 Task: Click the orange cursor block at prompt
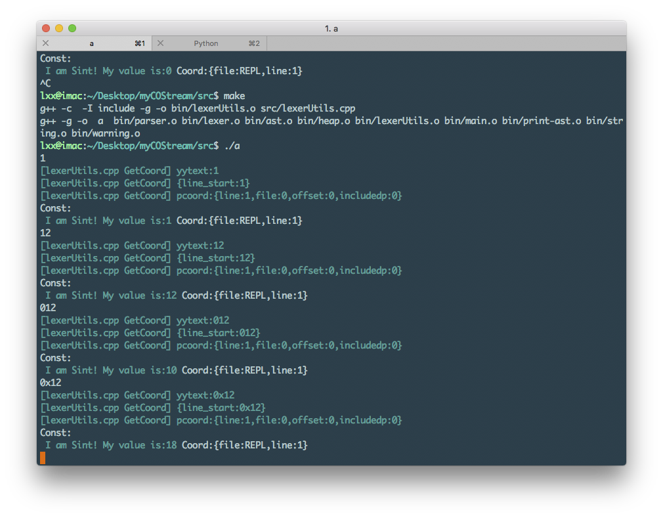[43, 458]
